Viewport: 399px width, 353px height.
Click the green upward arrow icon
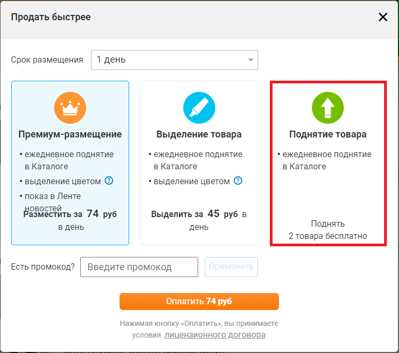coord(328,108)
